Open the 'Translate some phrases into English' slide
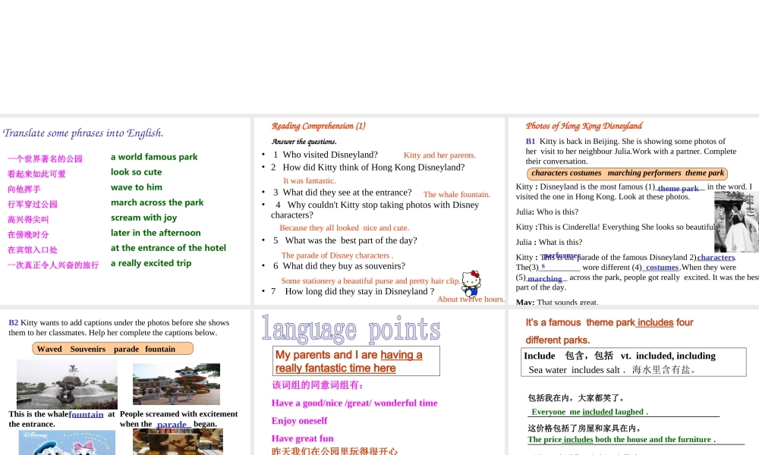759x455 pixels. click(x=125, y=211)
